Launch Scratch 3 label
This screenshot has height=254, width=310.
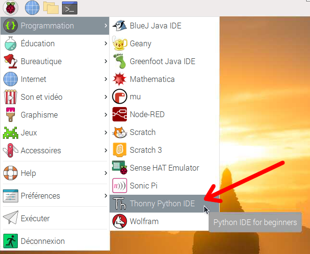pyautogui.click(x=146, y=150)
